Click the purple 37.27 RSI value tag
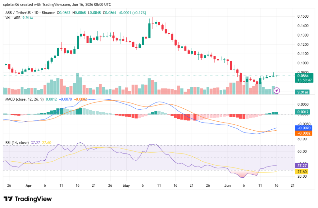 pyautogui.click(x=302, y=166)
